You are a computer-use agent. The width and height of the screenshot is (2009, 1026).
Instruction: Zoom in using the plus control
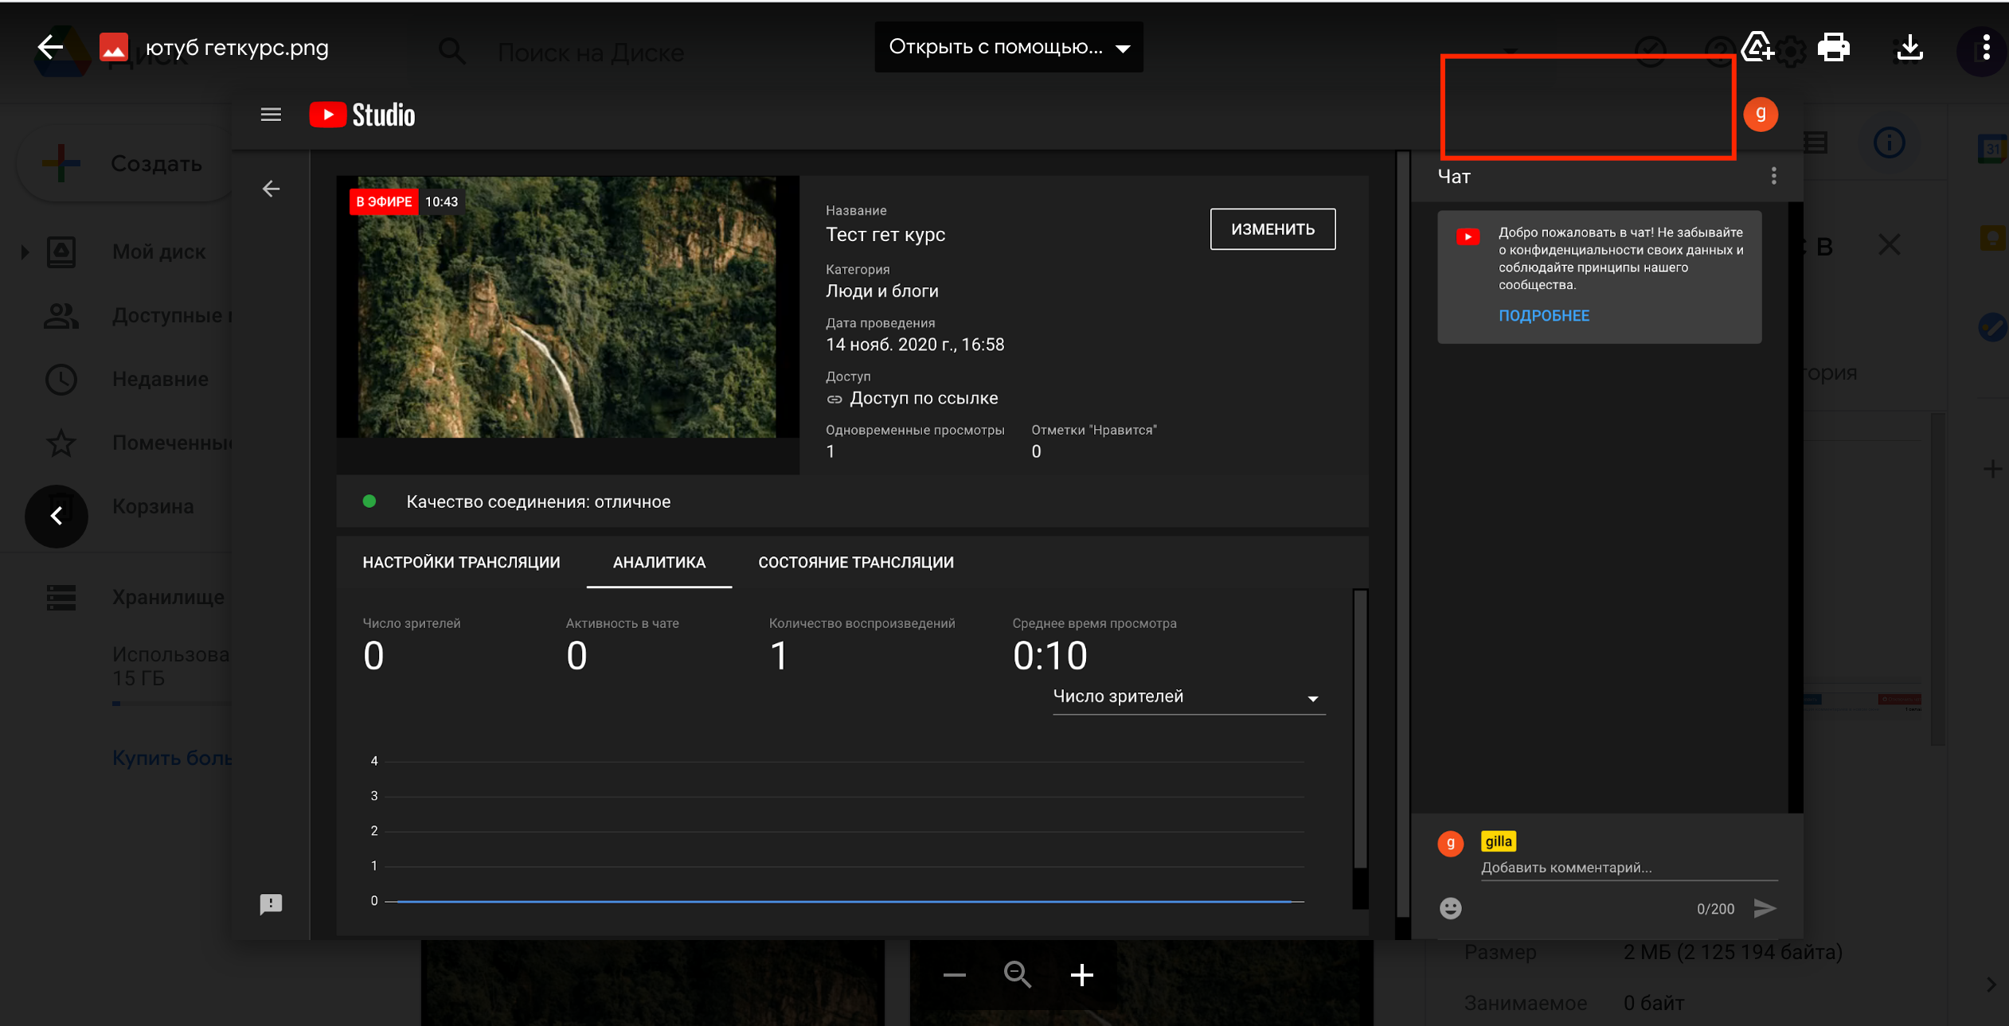click(1081, 973)
